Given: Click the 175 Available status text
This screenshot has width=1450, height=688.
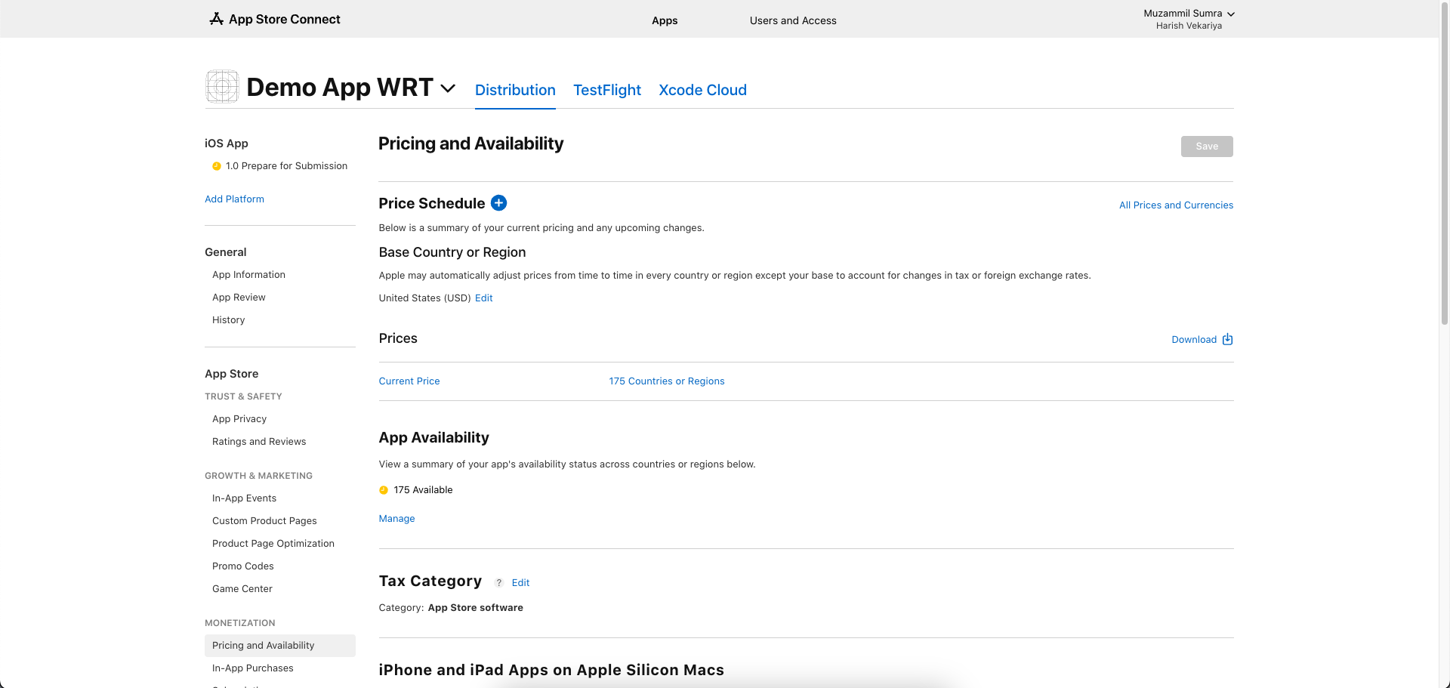Looking at the screenshot, I should click(x=423, y=490).
